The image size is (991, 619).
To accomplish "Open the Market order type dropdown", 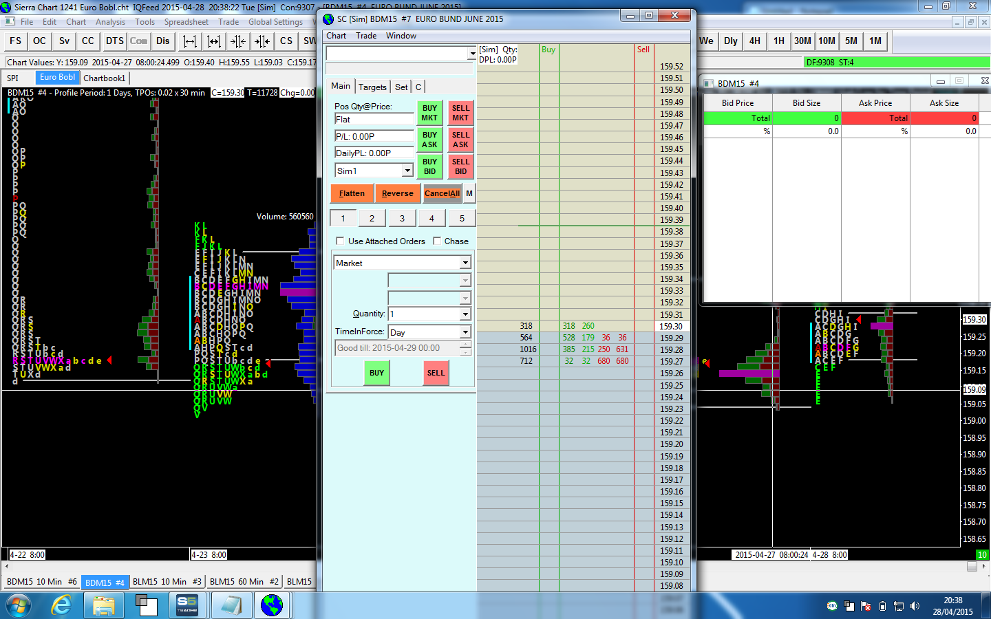I will [x=465, y=263].
